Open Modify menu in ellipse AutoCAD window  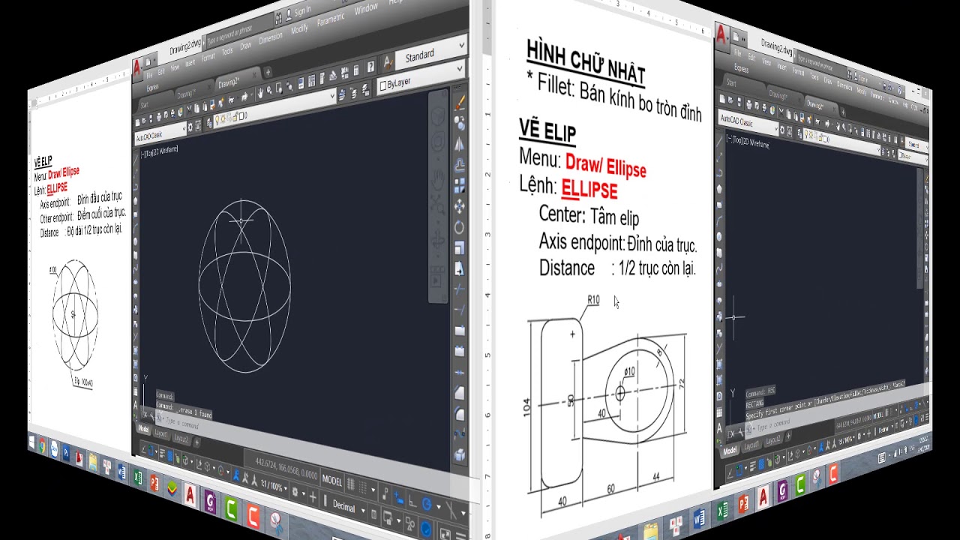299,28
